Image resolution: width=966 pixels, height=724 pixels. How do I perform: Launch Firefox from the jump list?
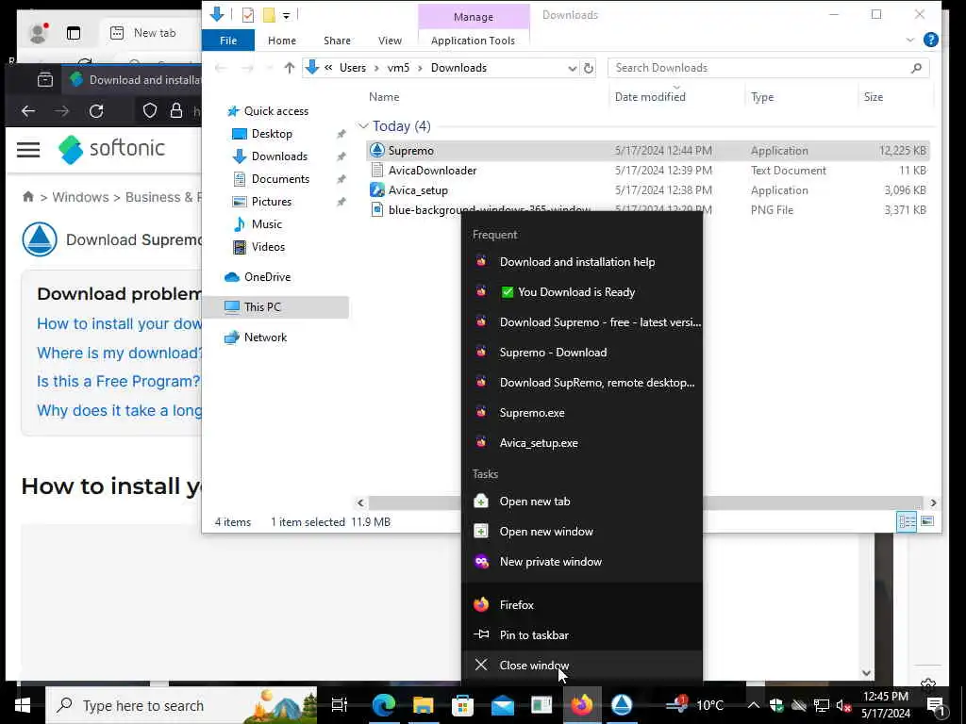581,604
